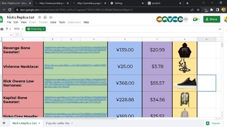The height and width of the screenshot is (127, 227).
Task: Click the print icon in the toolbar
Action: point(2,29)
